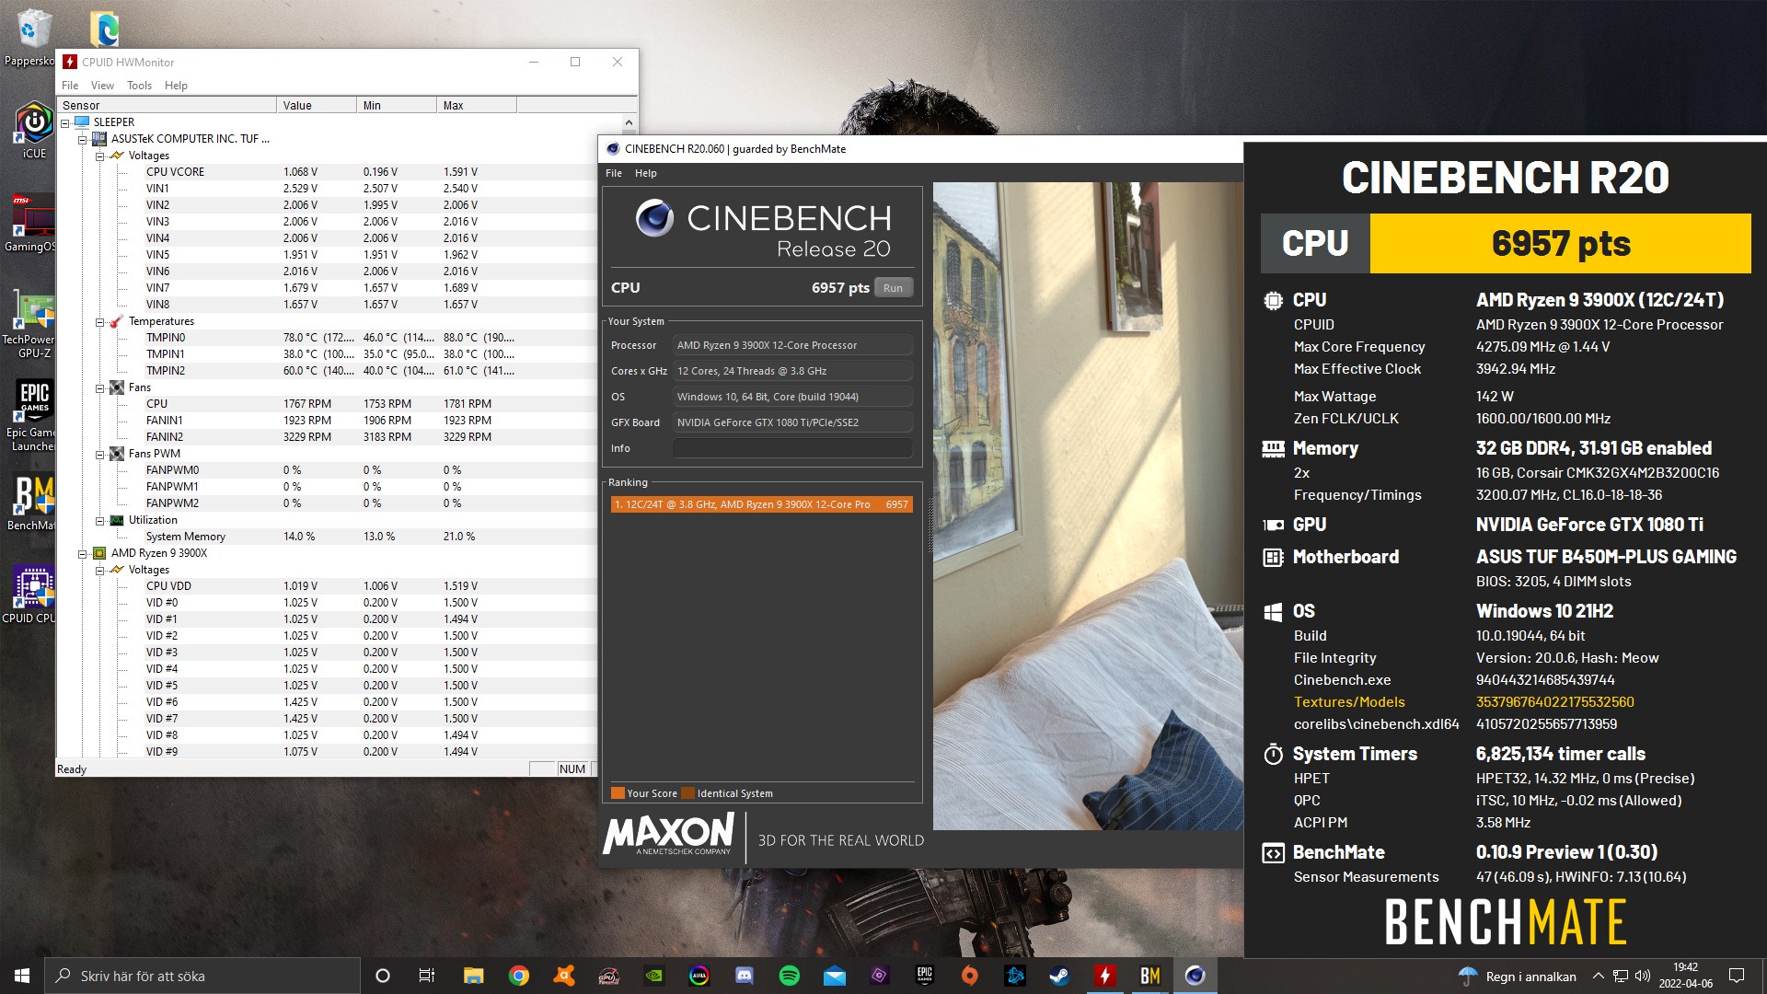Collapse the AMD Ryzen 9 3900X node

tap(83, 553)
